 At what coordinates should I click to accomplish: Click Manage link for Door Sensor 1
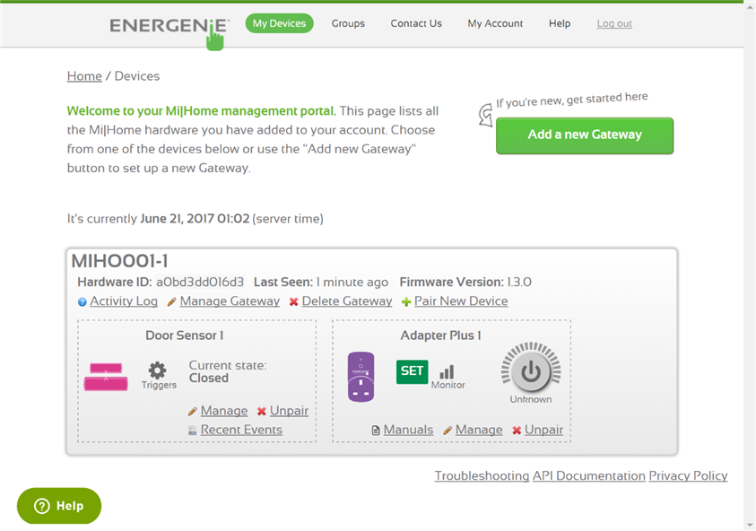pos(223,411)
